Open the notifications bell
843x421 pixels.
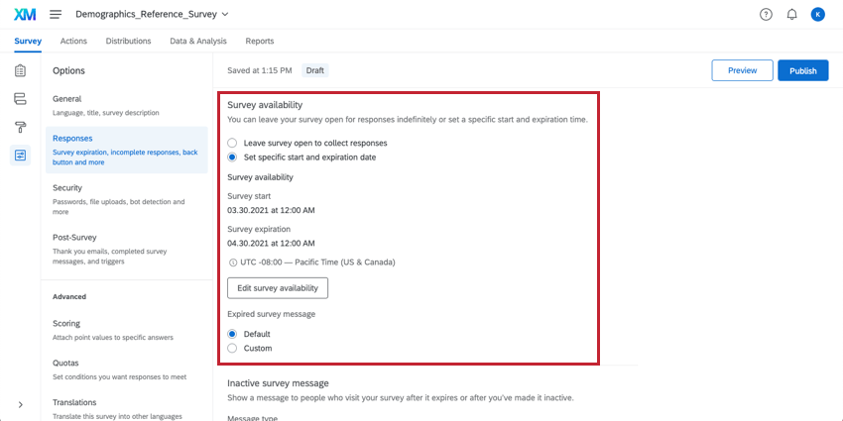click(792, 15)
